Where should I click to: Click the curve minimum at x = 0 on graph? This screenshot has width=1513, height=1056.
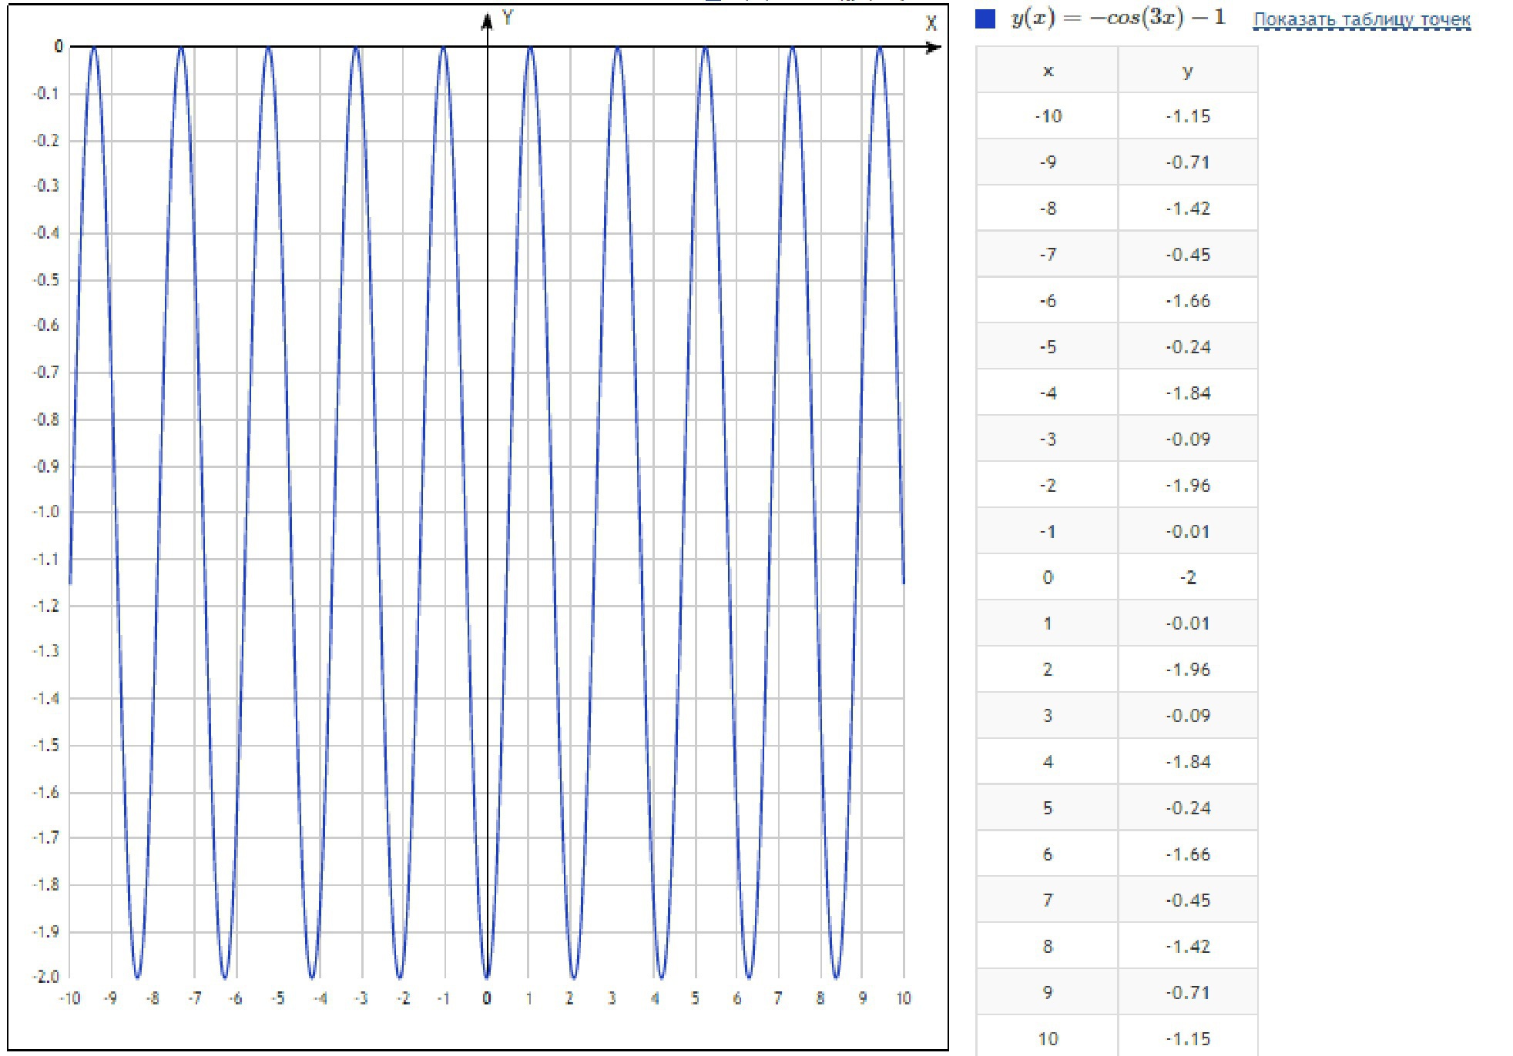(487, 976)
